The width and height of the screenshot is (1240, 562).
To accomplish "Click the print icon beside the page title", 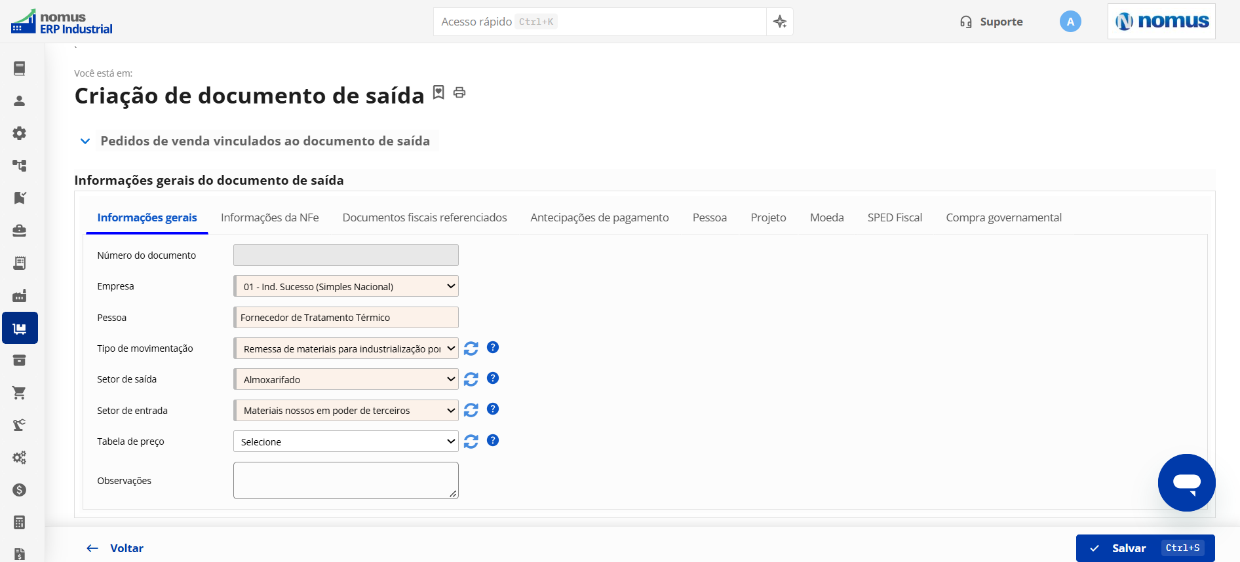I will [x=459, y=92].
